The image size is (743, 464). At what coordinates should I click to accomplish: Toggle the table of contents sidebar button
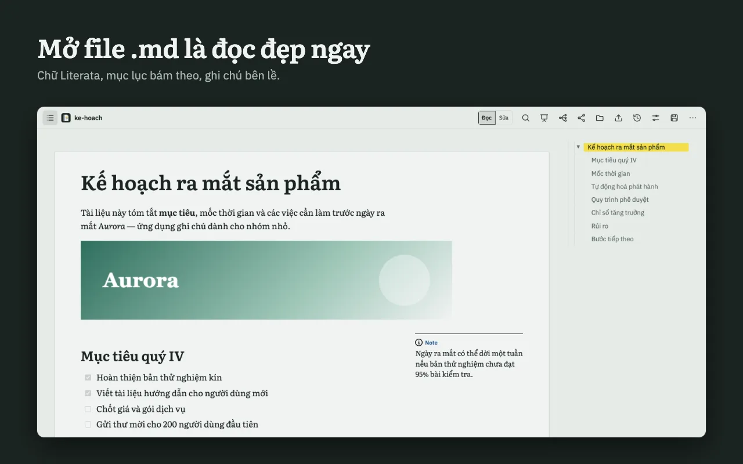pos(50,118)
